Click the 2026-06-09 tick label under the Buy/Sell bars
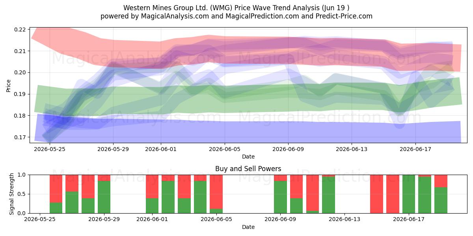Image resolution: width=473 pixels, height=236 pixels. 280,219
